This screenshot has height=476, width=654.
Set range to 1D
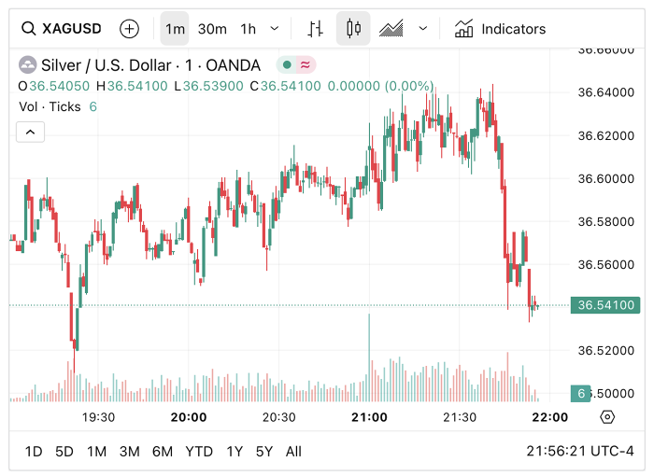point(34,452)
